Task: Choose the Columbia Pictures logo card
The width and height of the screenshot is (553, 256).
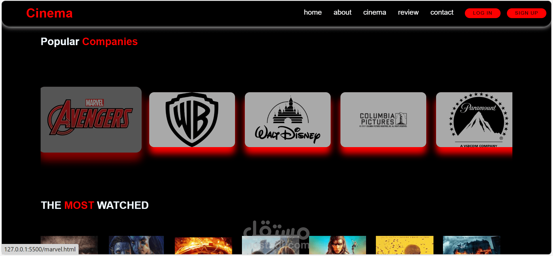Action: pos(383,120)
